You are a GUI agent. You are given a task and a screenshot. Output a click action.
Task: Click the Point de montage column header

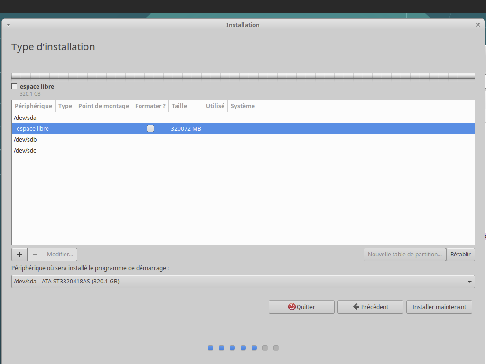[103, 106]
